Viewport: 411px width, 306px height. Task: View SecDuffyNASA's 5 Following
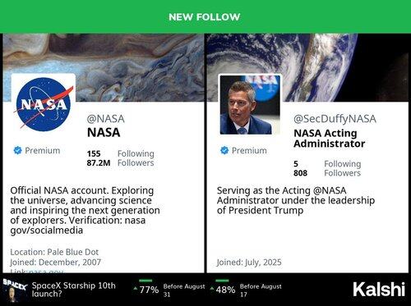coord(327,164)
